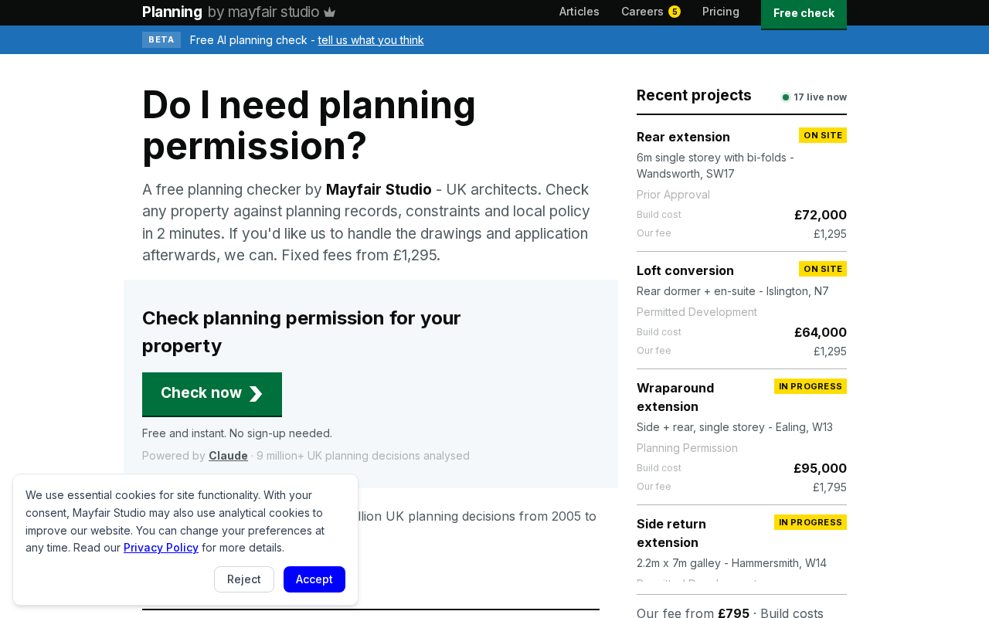Follow the 'tell us what you think' link
Screen dimensions: 989x618
[x=371, y=40]
